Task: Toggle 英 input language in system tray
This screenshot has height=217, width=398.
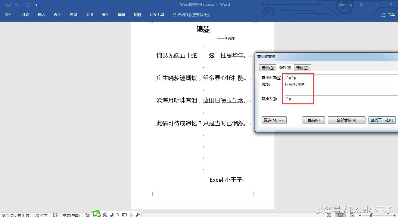Action: pyautogui.click(x=105, y=215)
